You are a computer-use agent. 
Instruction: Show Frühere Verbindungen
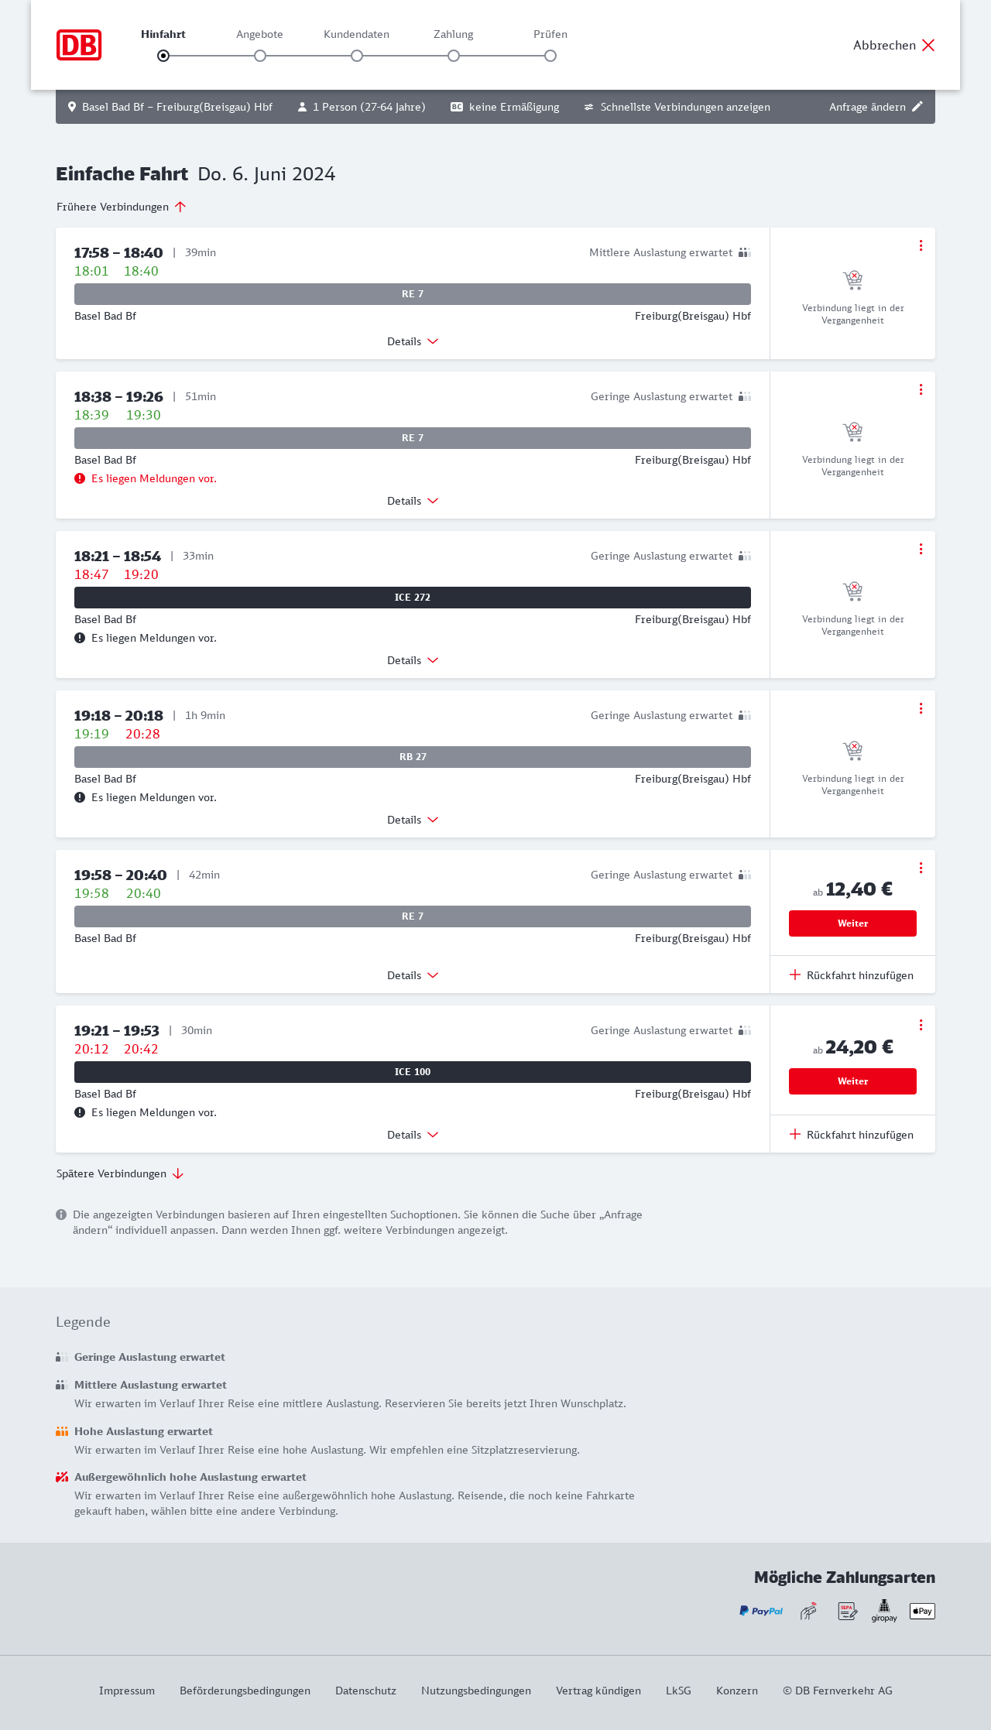121,207
